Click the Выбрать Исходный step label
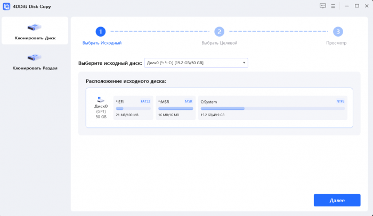This screenshot has width=373, height=216. click(x=102, y=42)
